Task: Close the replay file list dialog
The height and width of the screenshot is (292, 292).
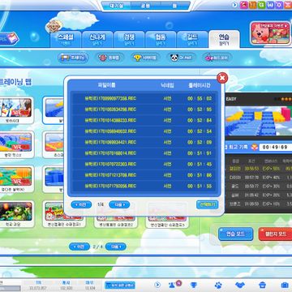Action: click(222, 78)
